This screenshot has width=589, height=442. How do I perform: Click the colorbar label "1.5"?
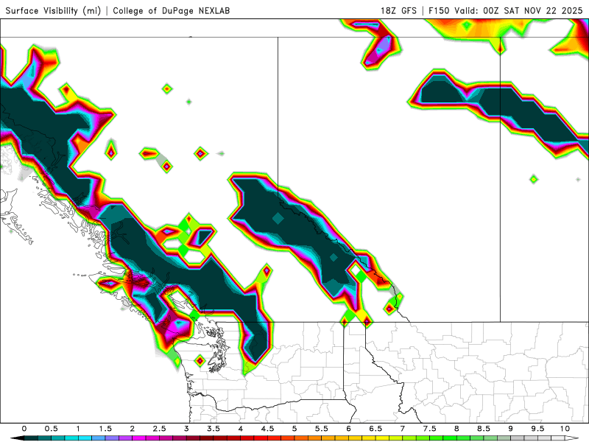105,429
